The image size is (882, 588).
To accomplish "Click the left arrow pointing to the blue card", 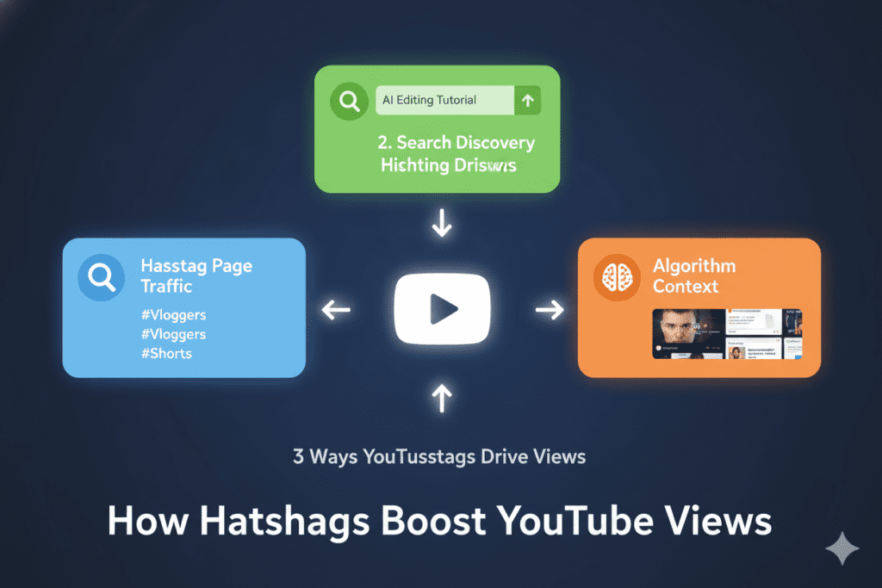I will tap(335, 309).
